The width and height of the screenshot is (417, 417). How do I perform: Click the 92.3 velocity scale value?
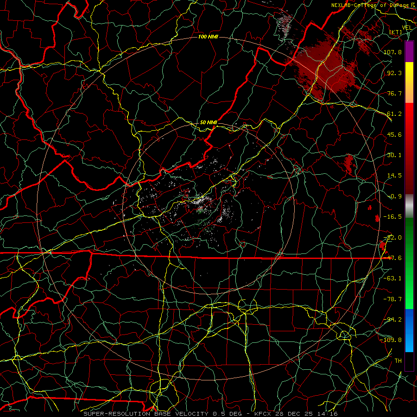(x=394, y=73)
